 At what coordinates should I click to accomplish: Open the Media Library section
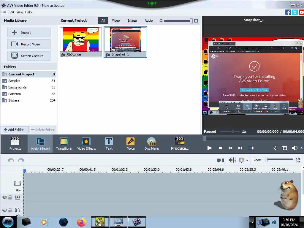point(40,144)
